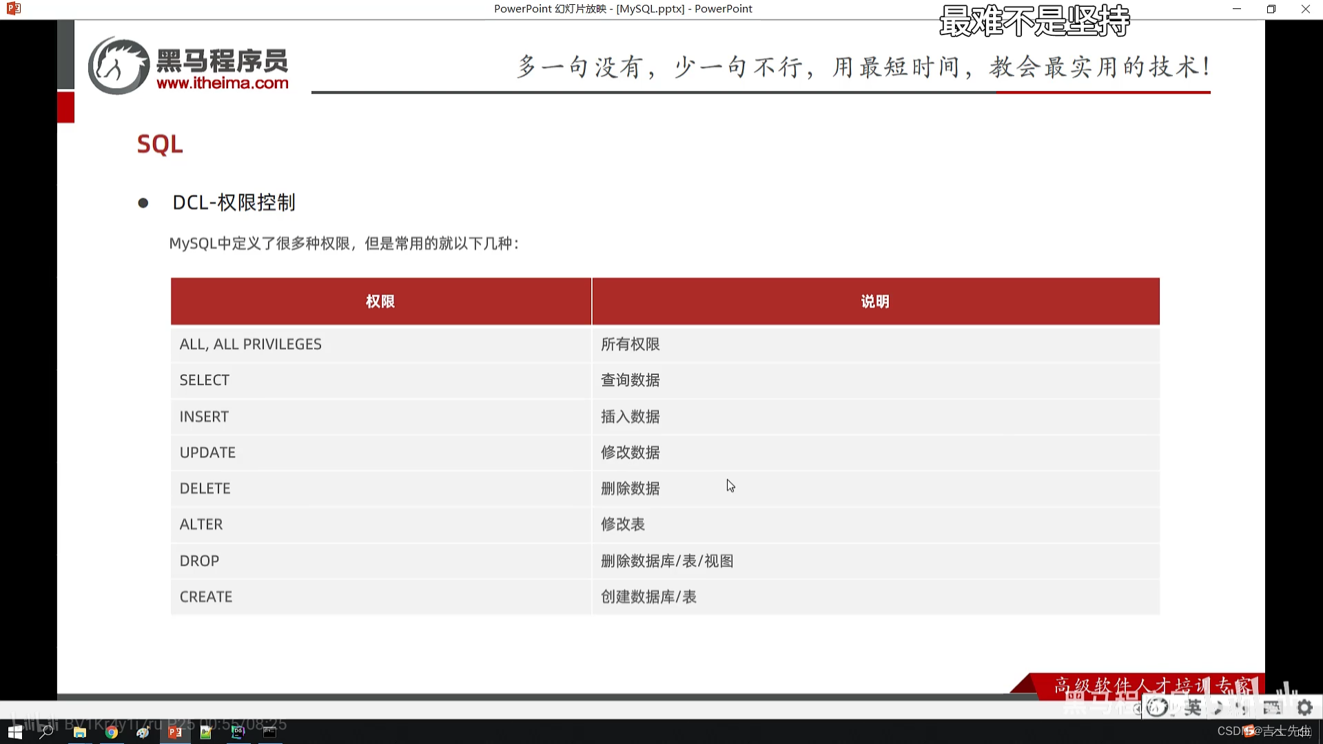Toggle the 英 input language mode
Screen dimensions: 1323x744
coord(1193,707)
